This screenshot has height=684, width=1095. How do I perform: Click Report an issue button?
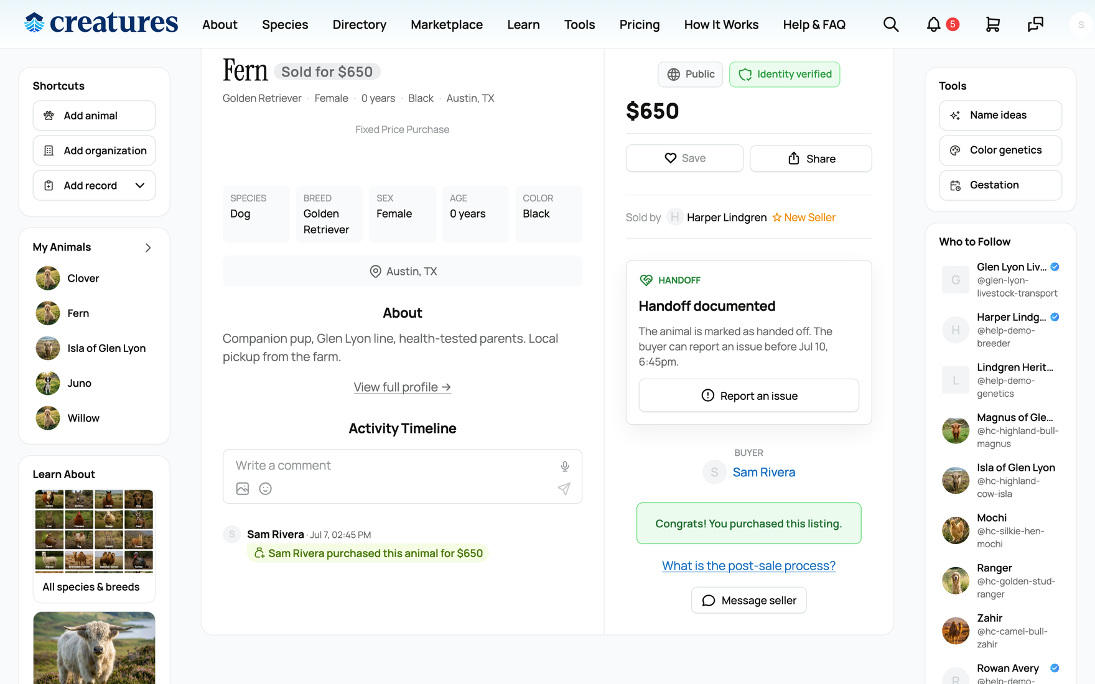pyautogui.click(x=749, y=395)
